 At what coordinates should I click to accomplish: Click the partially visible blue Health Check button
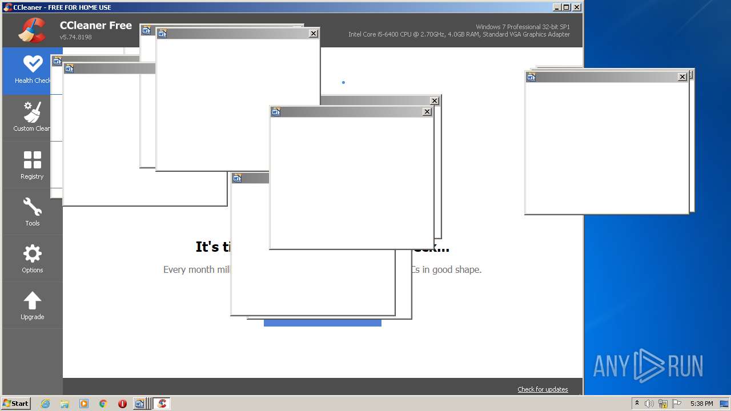click(x=323, y=323)
